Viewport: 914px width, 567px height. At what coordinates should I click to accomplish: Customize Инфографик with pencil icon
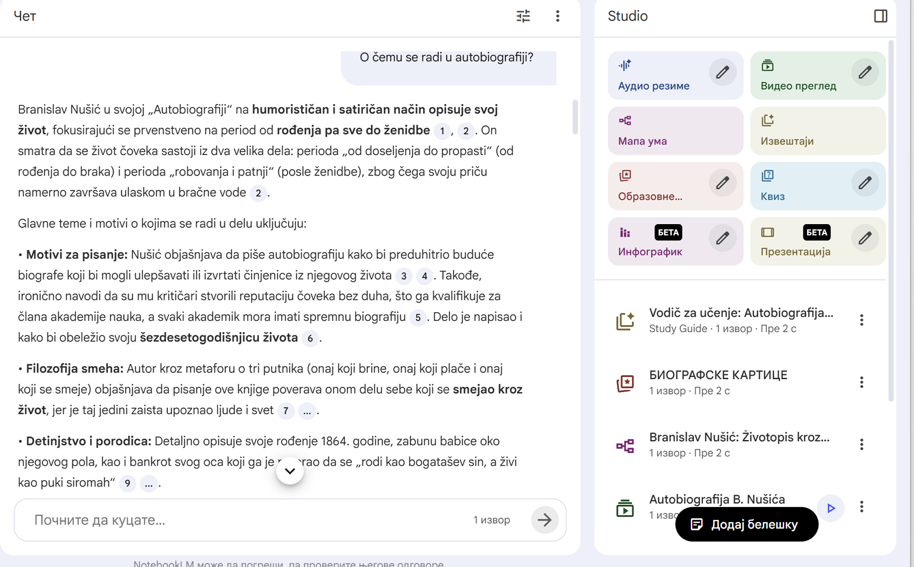point(722,239)
